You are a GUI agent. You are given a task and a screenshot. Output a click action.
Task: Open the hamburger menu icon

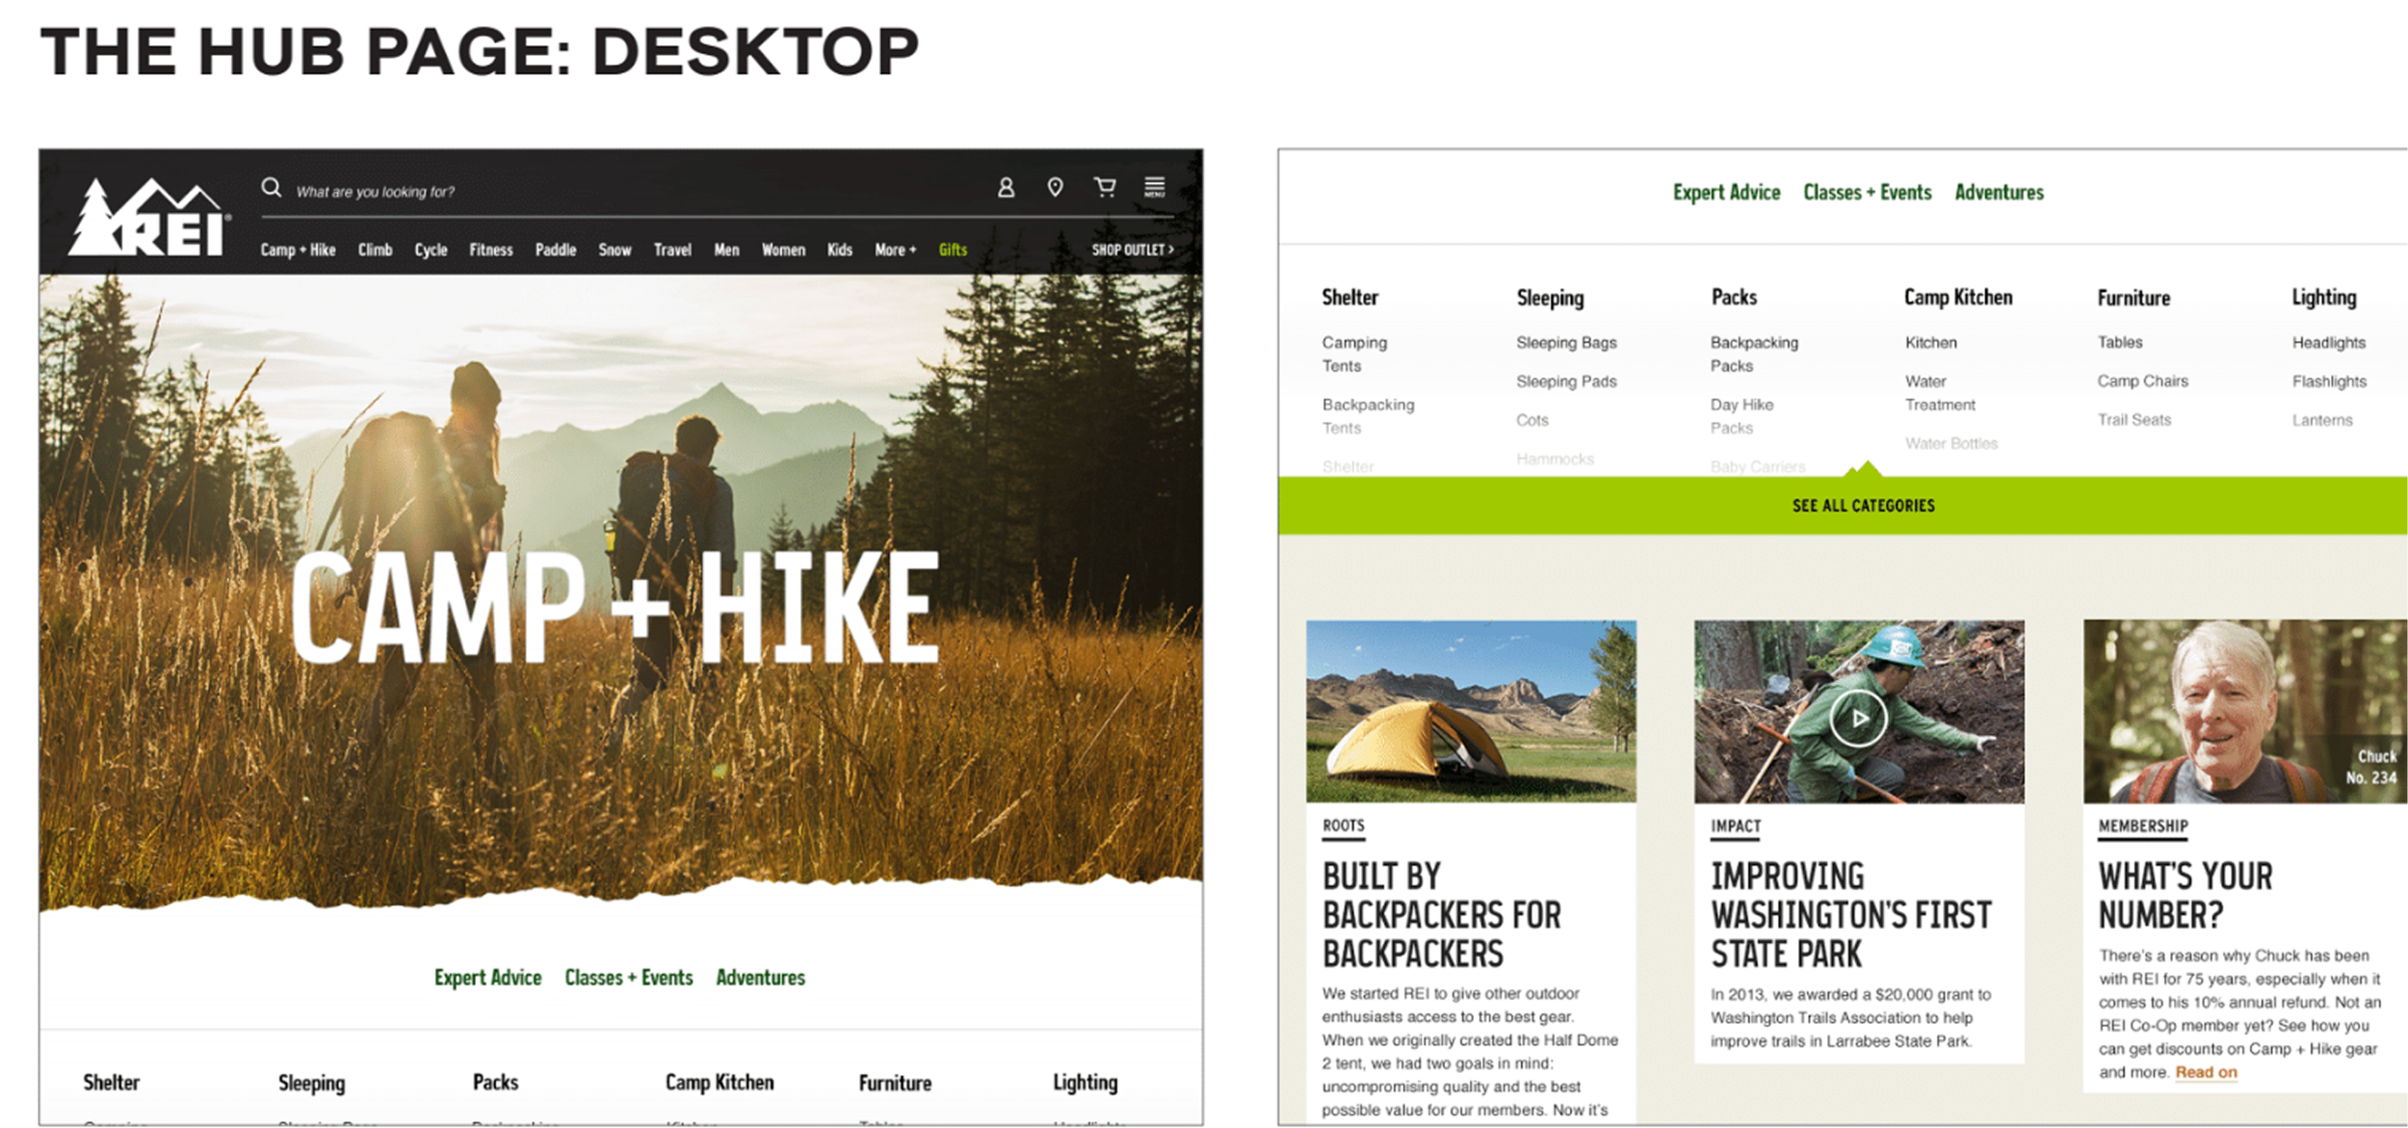click(x=1154, y=187)
